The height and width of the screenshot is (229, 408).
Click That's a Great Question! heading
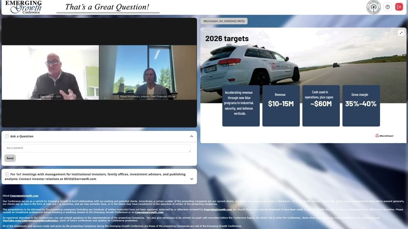[x=107, y=7]
